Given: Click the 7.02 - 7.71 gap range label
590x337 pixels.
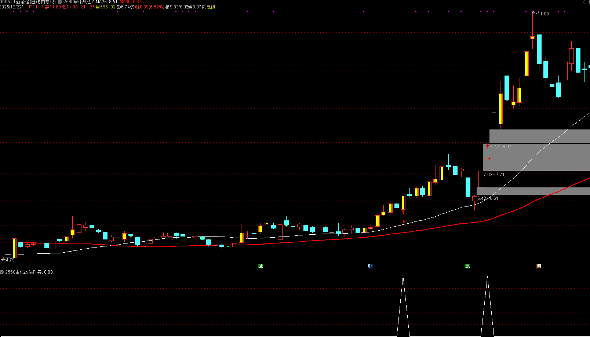Looking at the screenshot, I should click(x=494, y=175).
